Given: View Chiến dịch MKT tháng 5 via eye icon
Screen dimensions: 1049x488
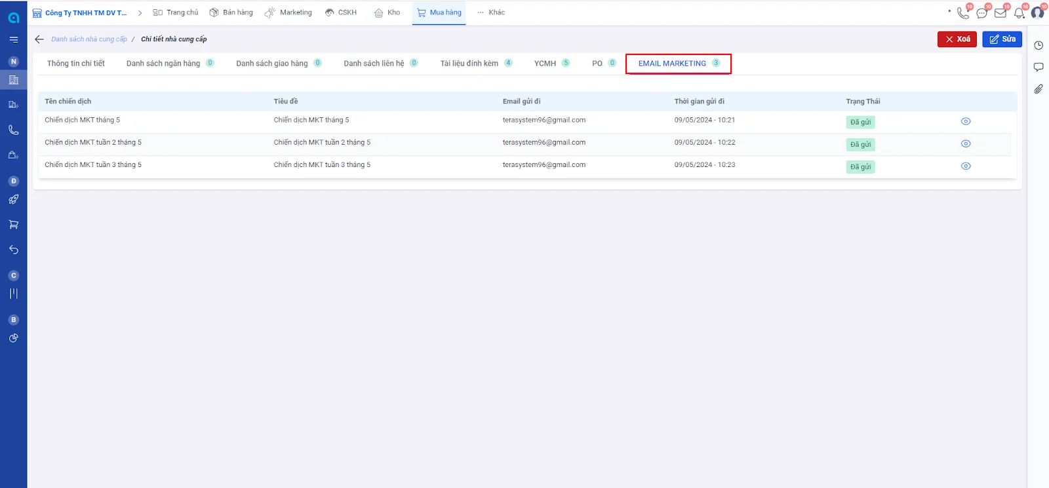Looking at the screenshot, I should tap(966, 121).
